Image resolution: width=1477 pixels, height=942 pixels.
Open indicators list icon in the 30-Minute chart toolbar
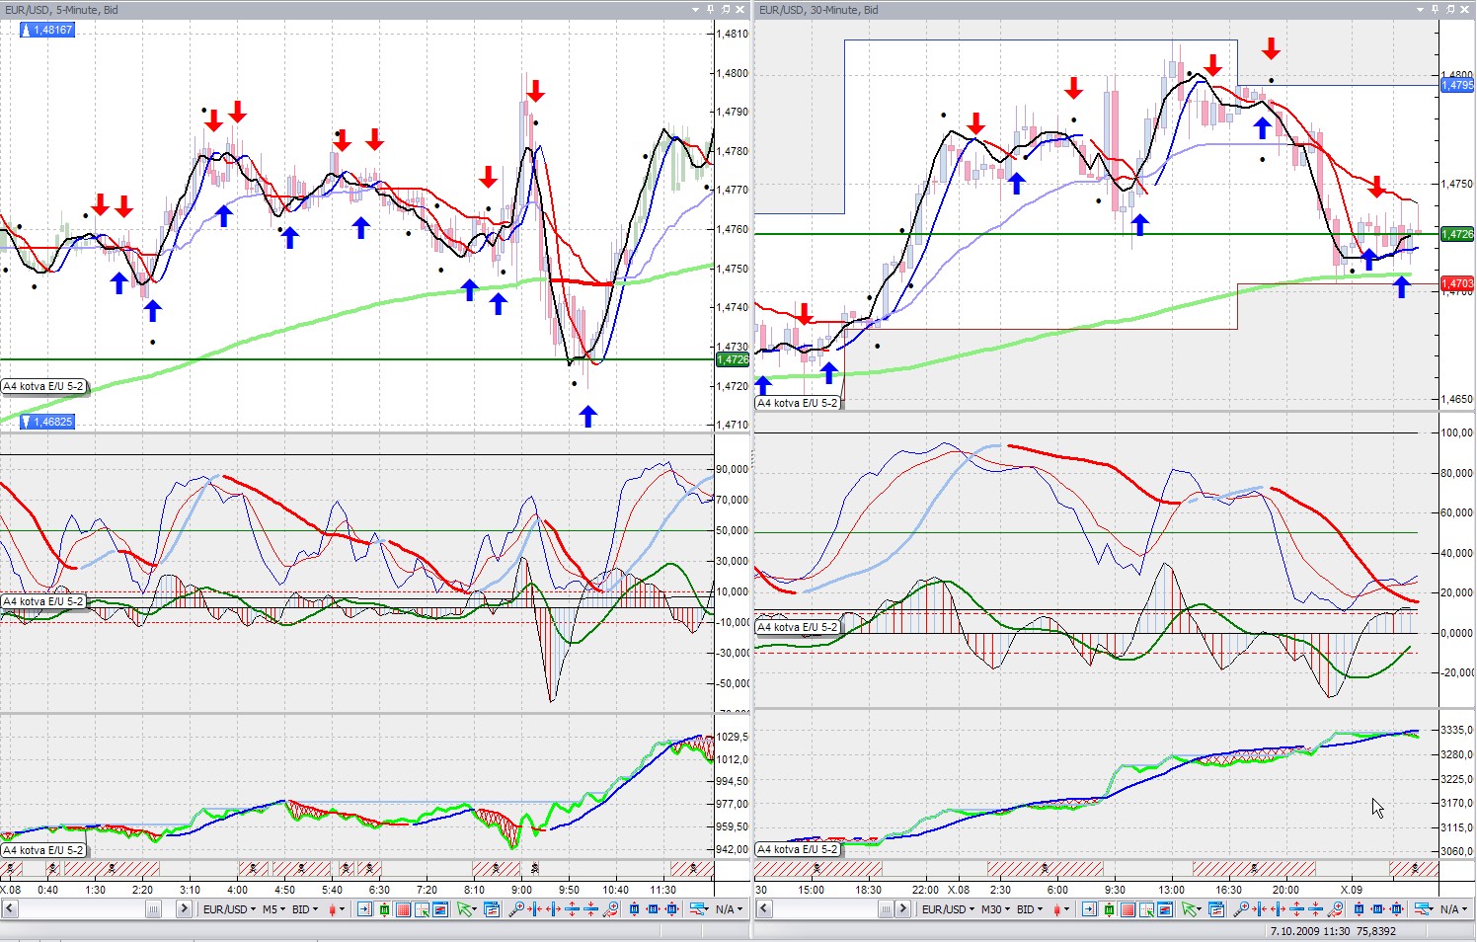1215,909
